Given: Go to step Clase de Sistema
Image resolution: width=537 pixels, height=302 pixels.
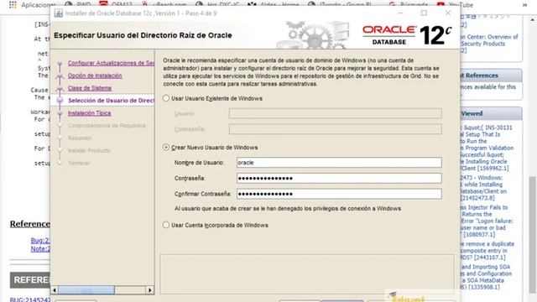Looking at the screenshot, I should pos(90,88).
